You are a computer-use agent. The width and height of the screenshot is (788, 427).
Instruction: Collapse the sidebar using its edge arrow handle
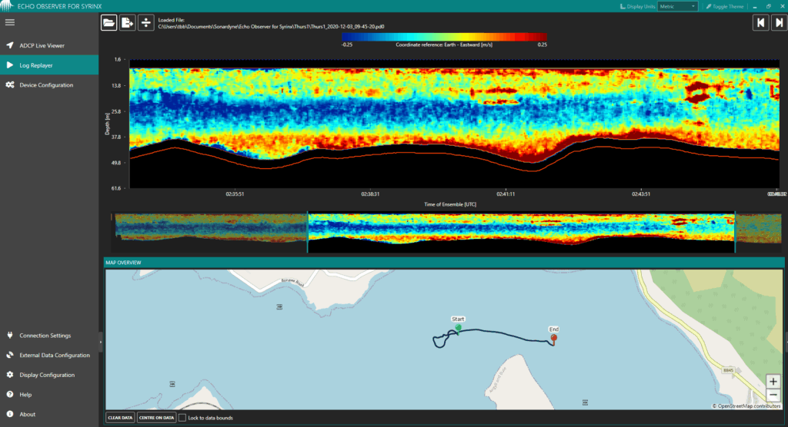tap(101, 342)
